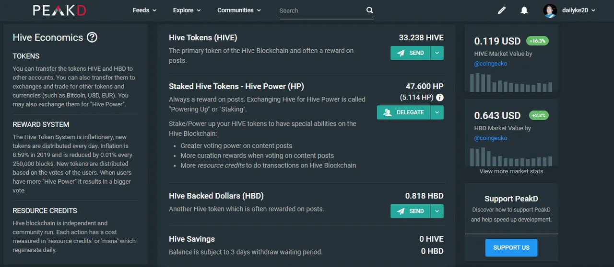Viewport: 614px width, 267px height.
Task: Click View more market stats link
Action: tap(511, 171)
